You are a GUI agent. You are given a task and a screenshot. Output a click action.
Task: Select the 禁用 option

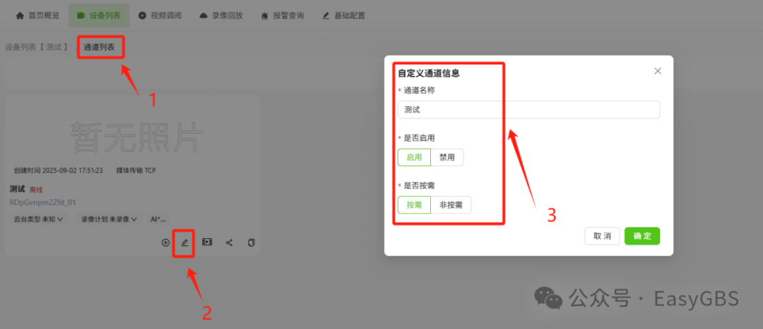(x=447, y=157)
